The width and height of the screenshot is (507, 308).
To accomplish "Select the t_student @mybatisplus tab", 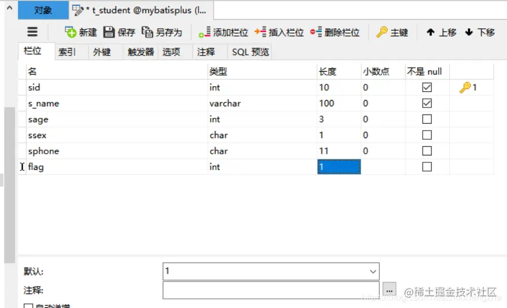I will click(141, 10).
